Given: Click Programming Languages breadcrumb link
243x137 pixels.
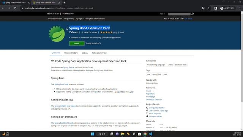Looking at the screenshot, I should [73, 19].
